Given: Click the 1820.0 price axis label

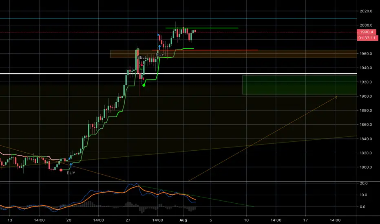Looking at the screenshot, I should pos(366,153).
